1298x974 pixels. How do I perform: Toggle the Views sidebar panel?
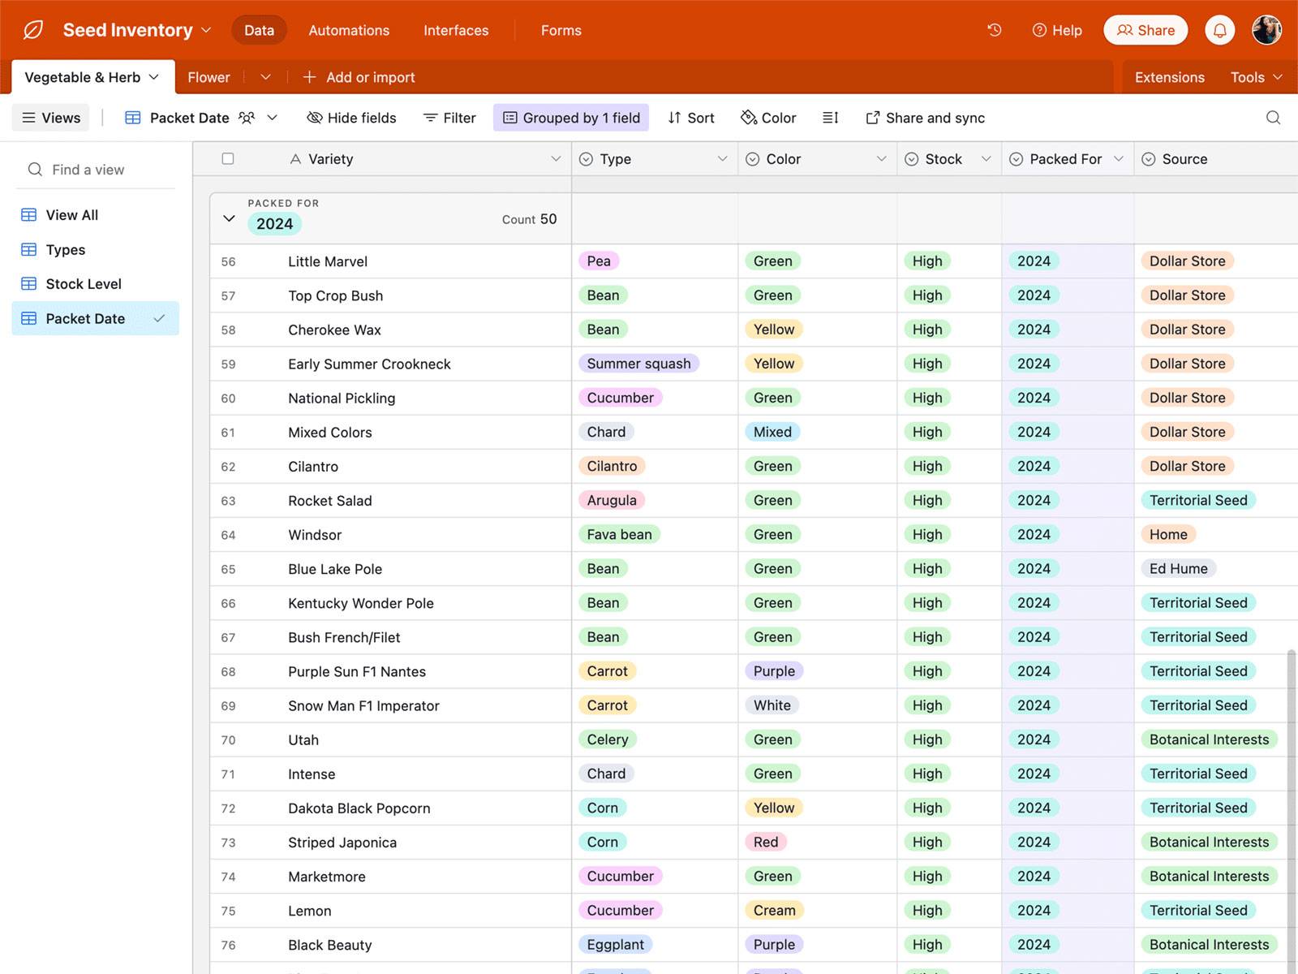[50, 118]
